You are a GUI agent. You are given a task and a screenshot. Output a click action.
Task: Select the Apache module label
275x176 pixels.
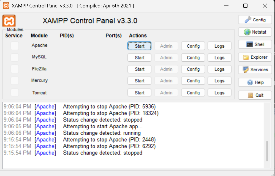click(x=39, y=45)
